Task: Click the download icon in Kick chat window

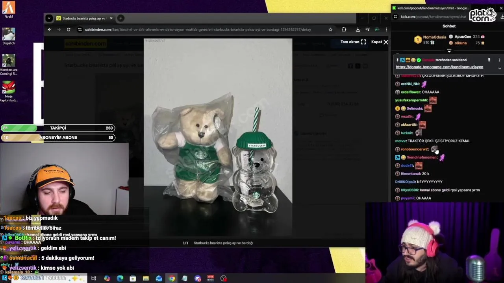Action: click(502, 17)
